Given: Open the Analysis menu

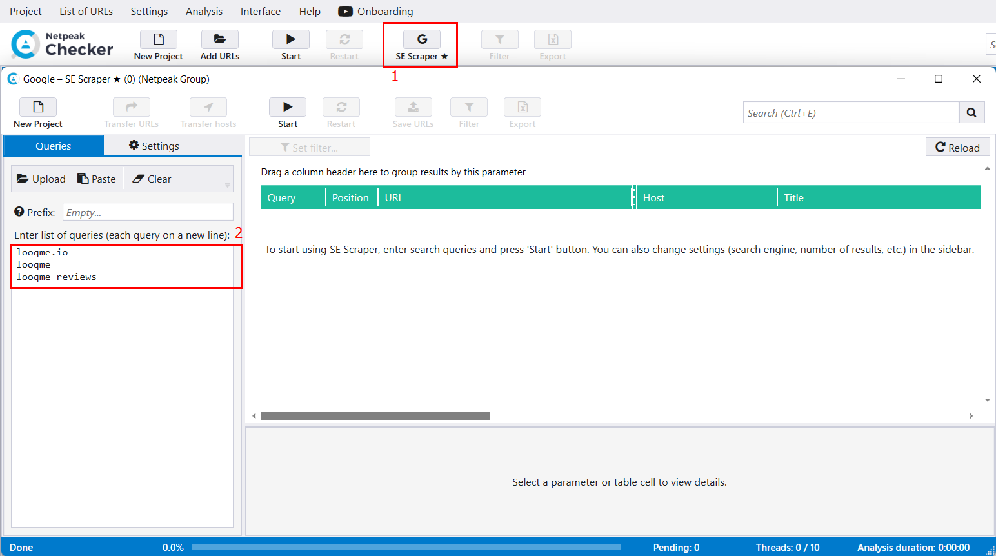Looking at the screenshot, I should [204, 11].
